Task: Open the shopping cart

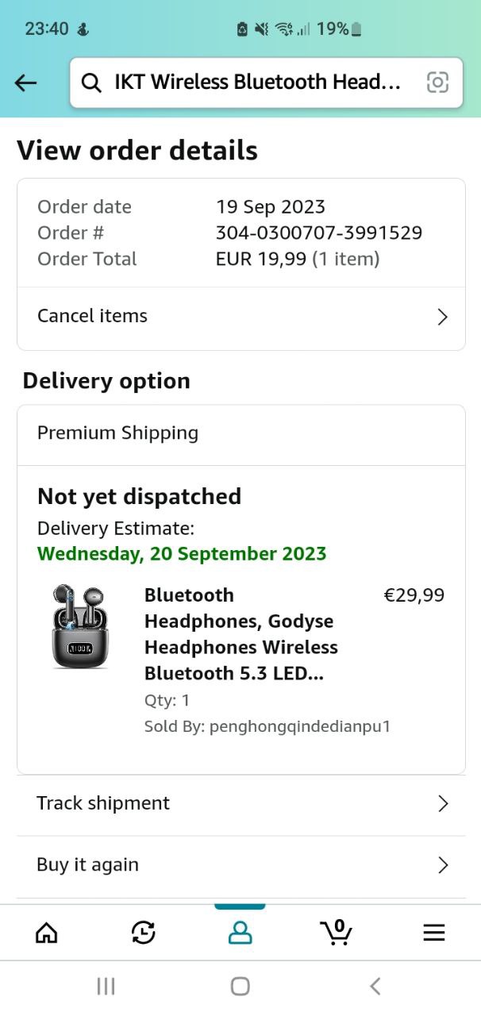Action: [x=337, y=931]
